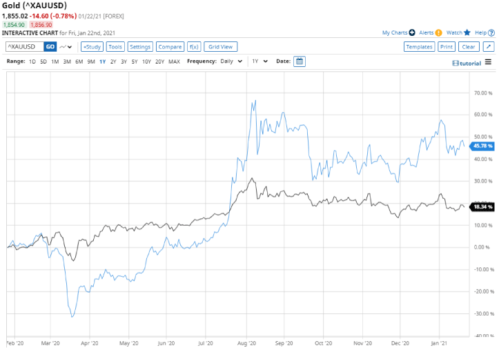Select the 1Y range option
The image size is (499, 348).
[102, 61]
